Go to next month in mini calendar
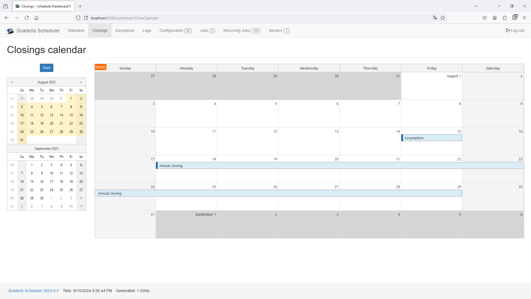The image size is (531, 299). (x=81, y=82)
